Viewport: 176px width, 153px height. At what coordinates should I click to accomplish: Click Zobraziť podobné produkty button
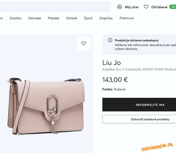tap(139, 119)
